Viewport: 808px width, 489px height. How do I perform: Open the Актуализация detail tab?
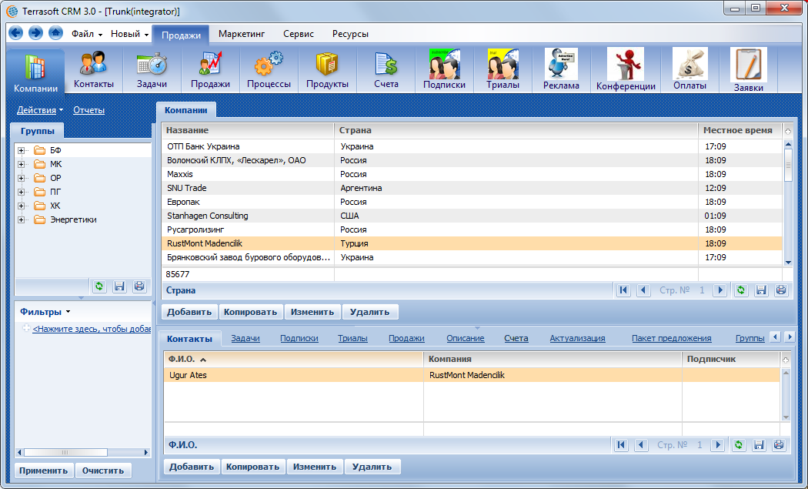coord(577,338)
